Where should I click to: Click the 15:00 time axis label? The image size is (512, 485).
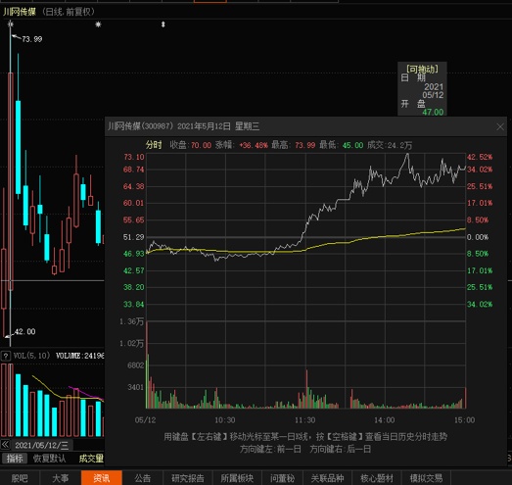[465, 420]
